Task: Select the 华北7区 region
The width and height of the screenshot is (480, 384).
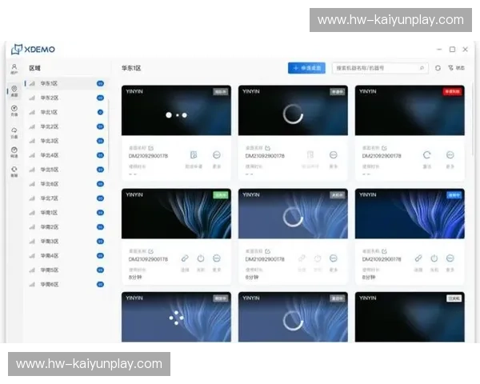Action: pyautogui.click(x=66, y=198)
